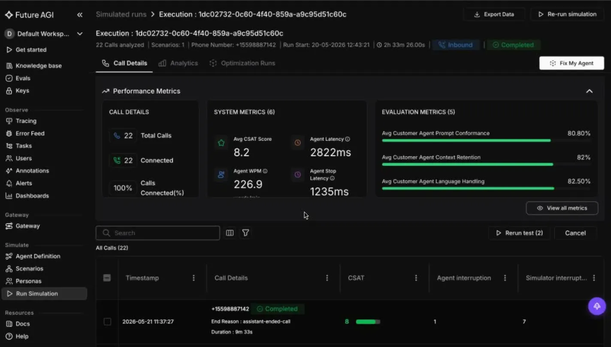Click the Language Handling progress bar

click(487, 188)
